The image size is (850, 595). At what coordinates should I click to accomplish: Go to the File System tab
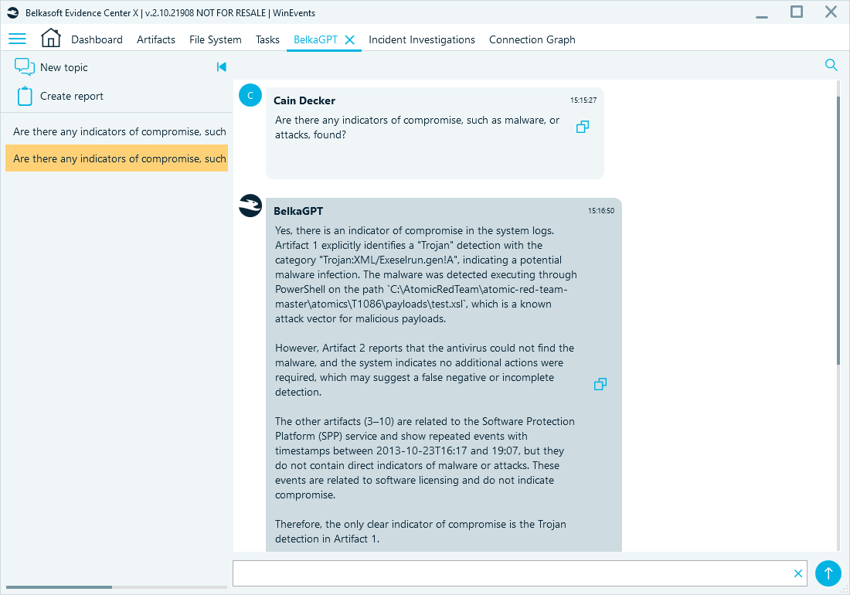[x=215, y=39]
